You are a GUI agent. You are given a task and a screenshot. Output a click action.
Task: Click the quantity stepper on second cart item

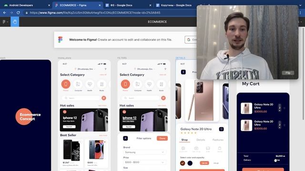280,124
